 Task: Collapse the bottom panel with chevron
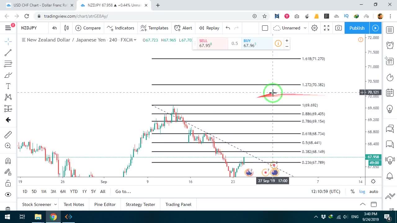[363, 204]
